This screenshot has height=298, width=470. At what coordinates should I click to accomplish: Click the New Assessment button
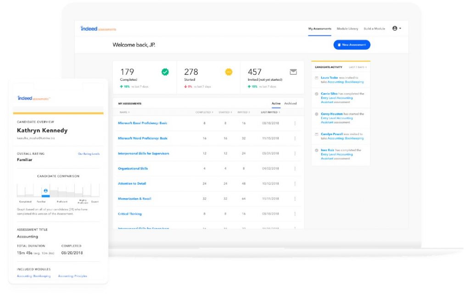pyautogui.click(x=352, y=45)
